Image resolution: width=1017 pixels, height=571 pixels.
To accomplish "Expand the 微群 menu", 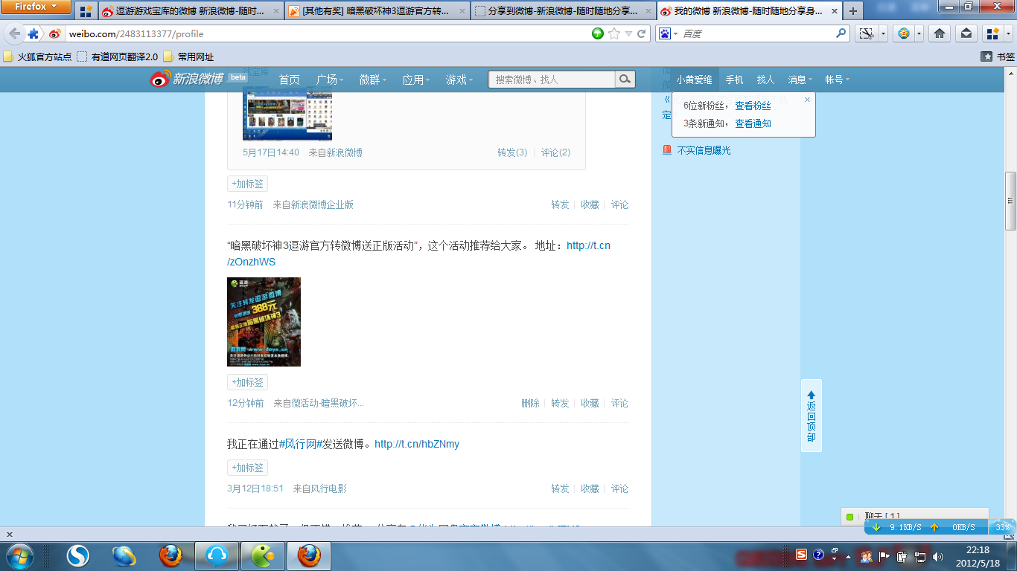I will pyautogui.click(x=373, y=80).
